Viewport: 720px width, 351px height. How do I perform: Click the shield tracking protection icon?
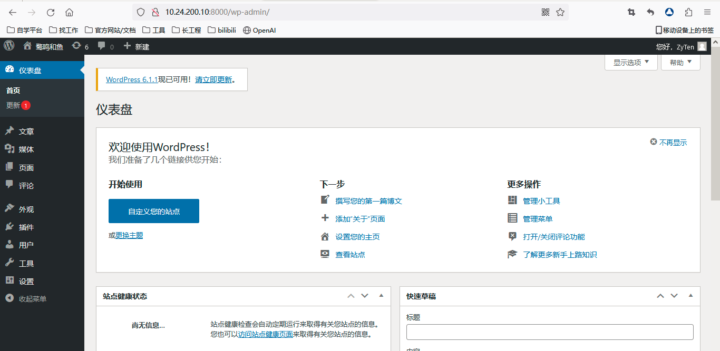pos(140,12)
